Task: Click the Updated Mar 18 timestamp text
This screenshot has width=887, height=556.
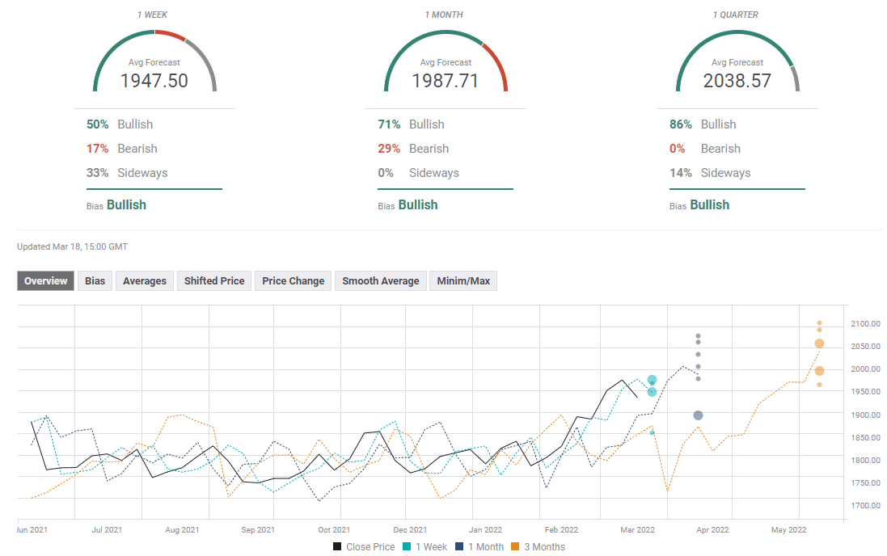Action: click(x=72, y=246)
